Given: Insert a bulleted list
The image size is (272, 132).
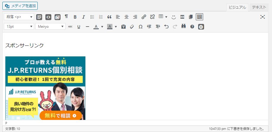Looking at the screenshot, I should point(92,17).
